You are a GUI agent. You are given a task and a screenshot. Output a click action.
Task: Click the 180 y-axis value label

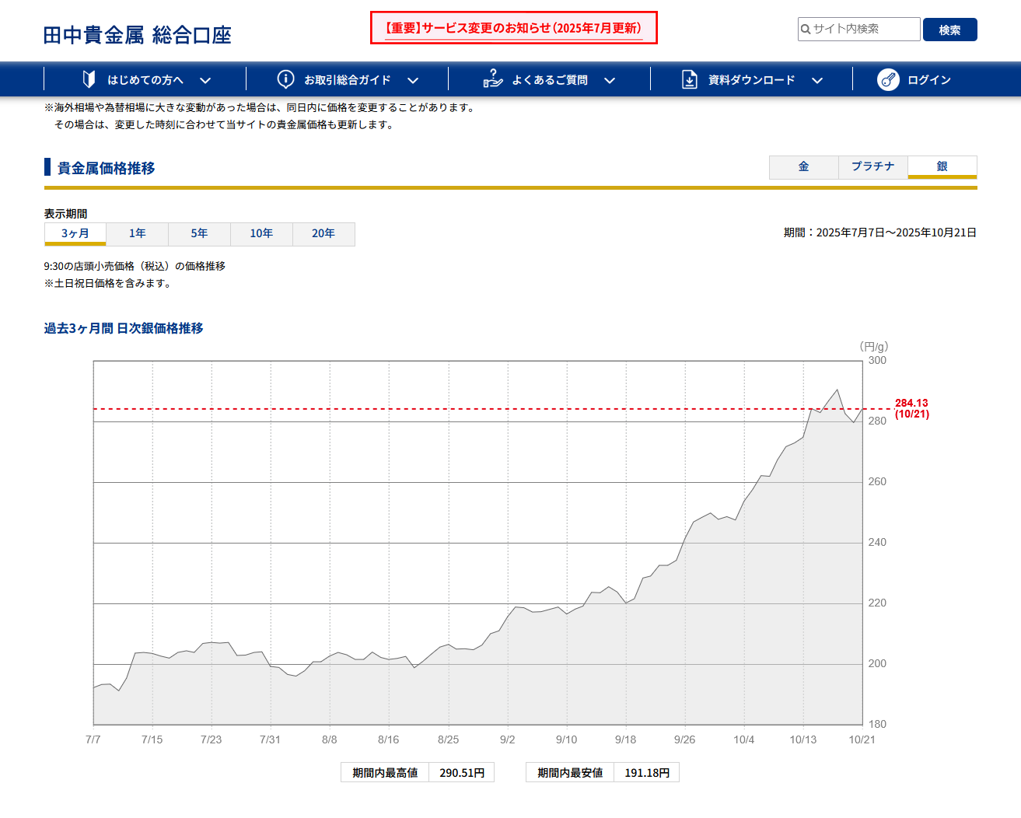877,725
